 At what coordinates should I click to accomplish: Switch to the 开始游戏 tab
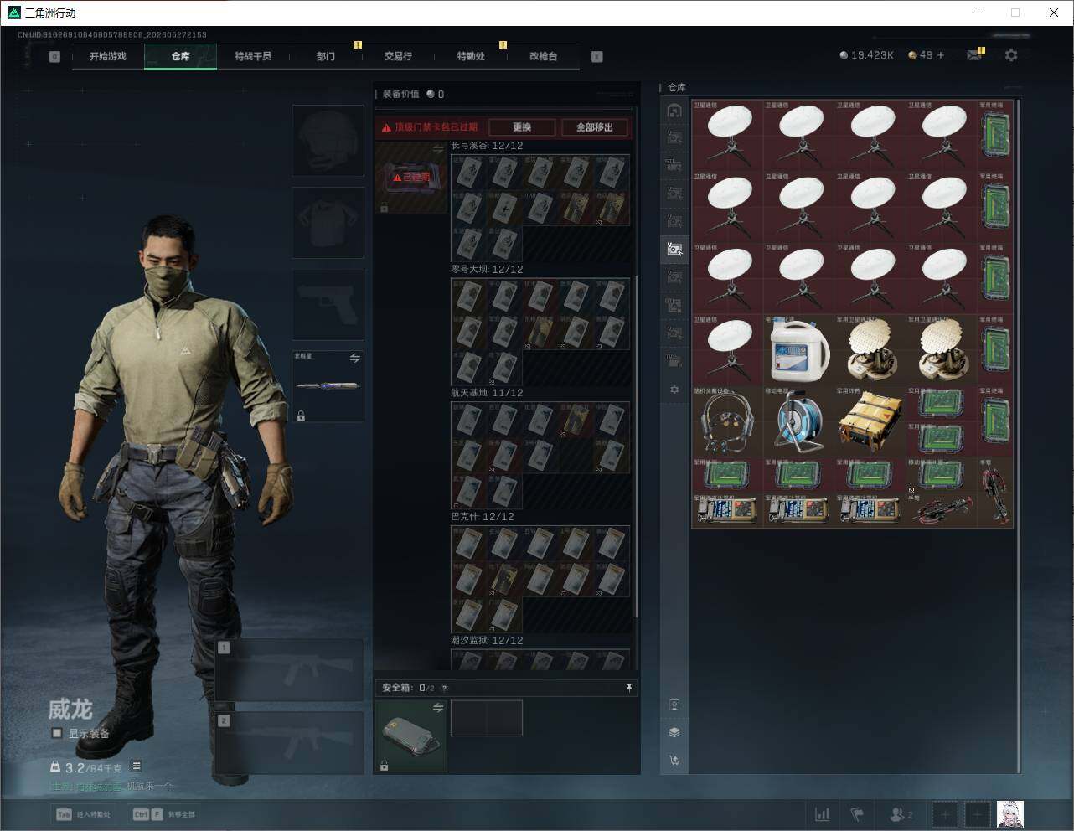(108, 57)
